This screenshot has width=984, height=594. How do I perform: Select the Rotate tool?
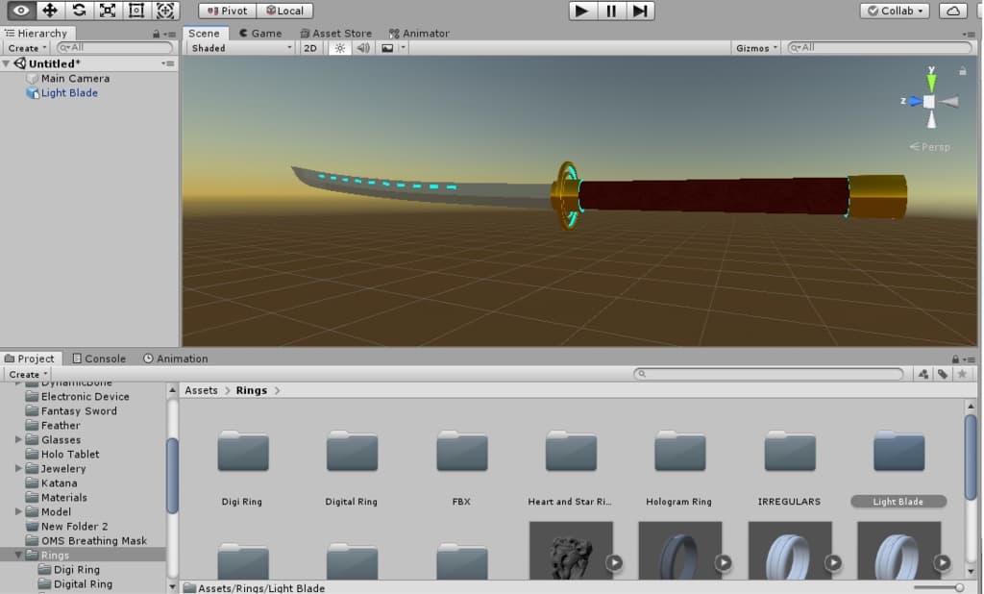79,11
